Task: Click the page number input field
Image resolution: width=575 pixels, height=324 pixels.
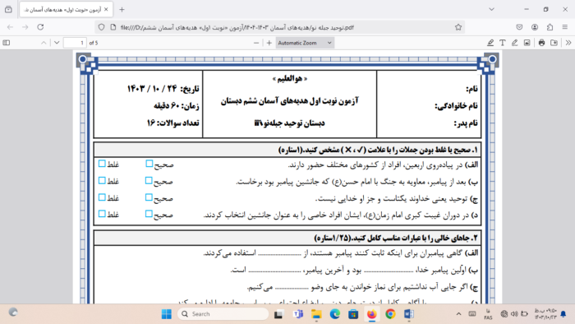Action: tap(75, 43)
